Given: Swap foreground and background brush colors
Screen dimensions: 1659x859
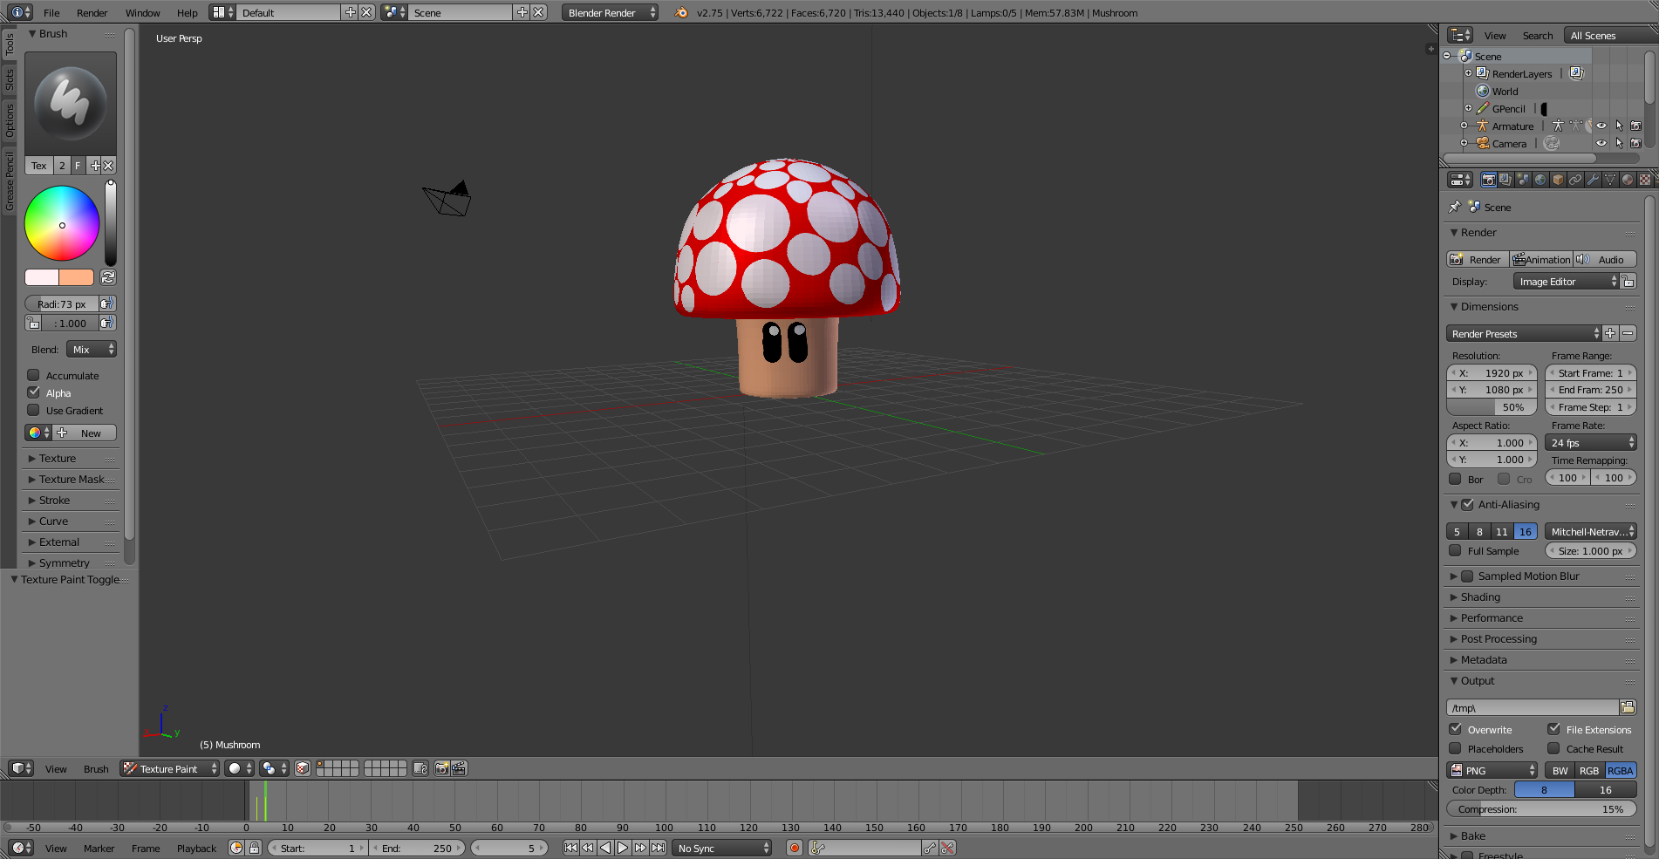Looking at the screenshot, I should 108,277.
